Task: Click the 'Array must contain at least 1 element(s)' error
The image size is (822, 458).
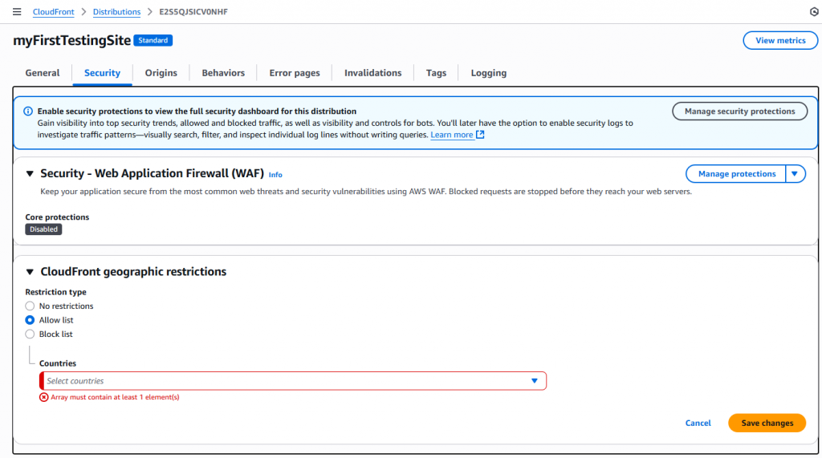Action: [x=115, y=397]
